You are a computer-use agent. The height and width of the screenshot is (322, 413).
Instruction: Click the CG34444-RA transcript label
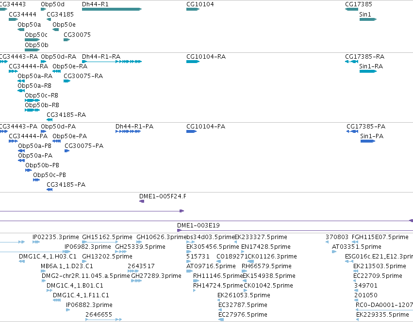click(x=29, y=66)
